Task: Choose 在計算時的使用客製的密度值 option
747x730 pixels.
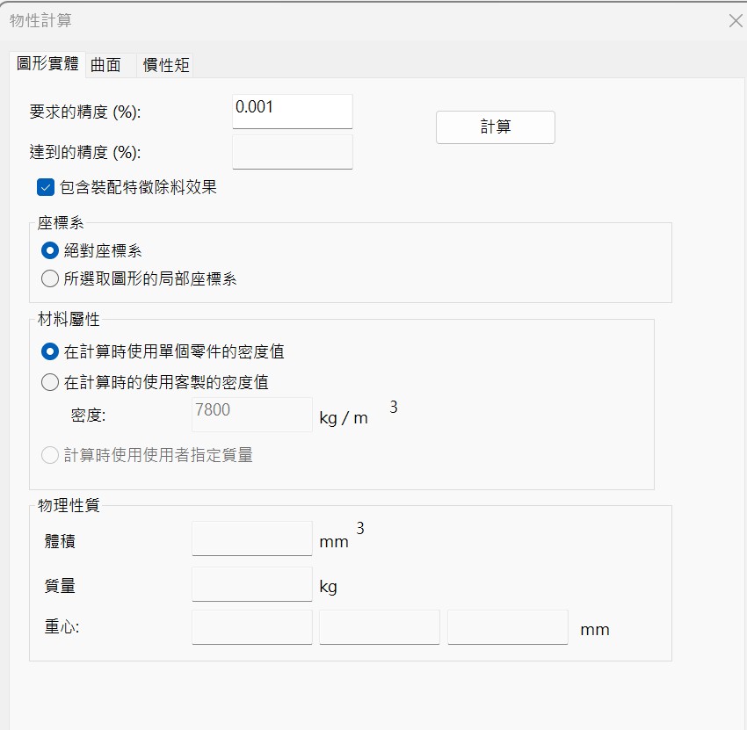Action: pos(50,382)
